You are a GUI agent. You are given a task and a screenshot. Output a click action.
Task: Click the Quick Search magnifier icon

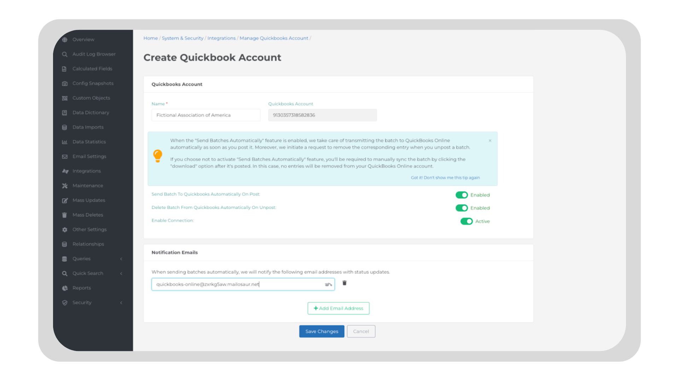(65, 273)
